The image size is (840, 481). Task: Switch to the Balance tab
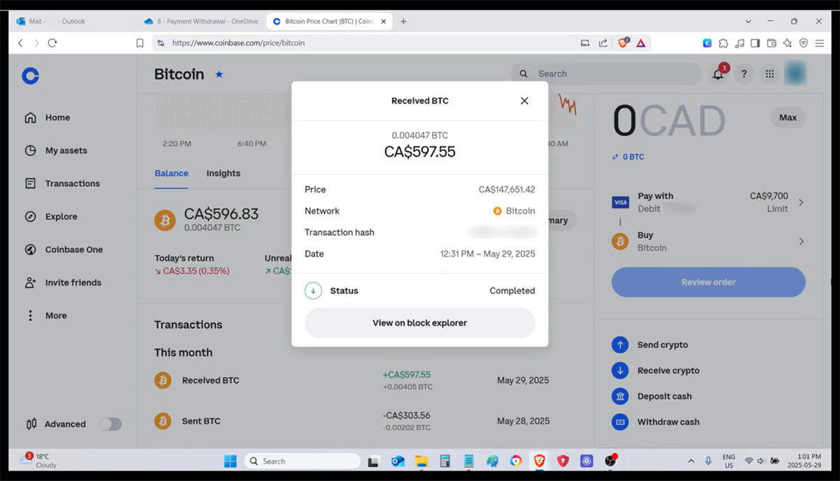pos(171,173)
